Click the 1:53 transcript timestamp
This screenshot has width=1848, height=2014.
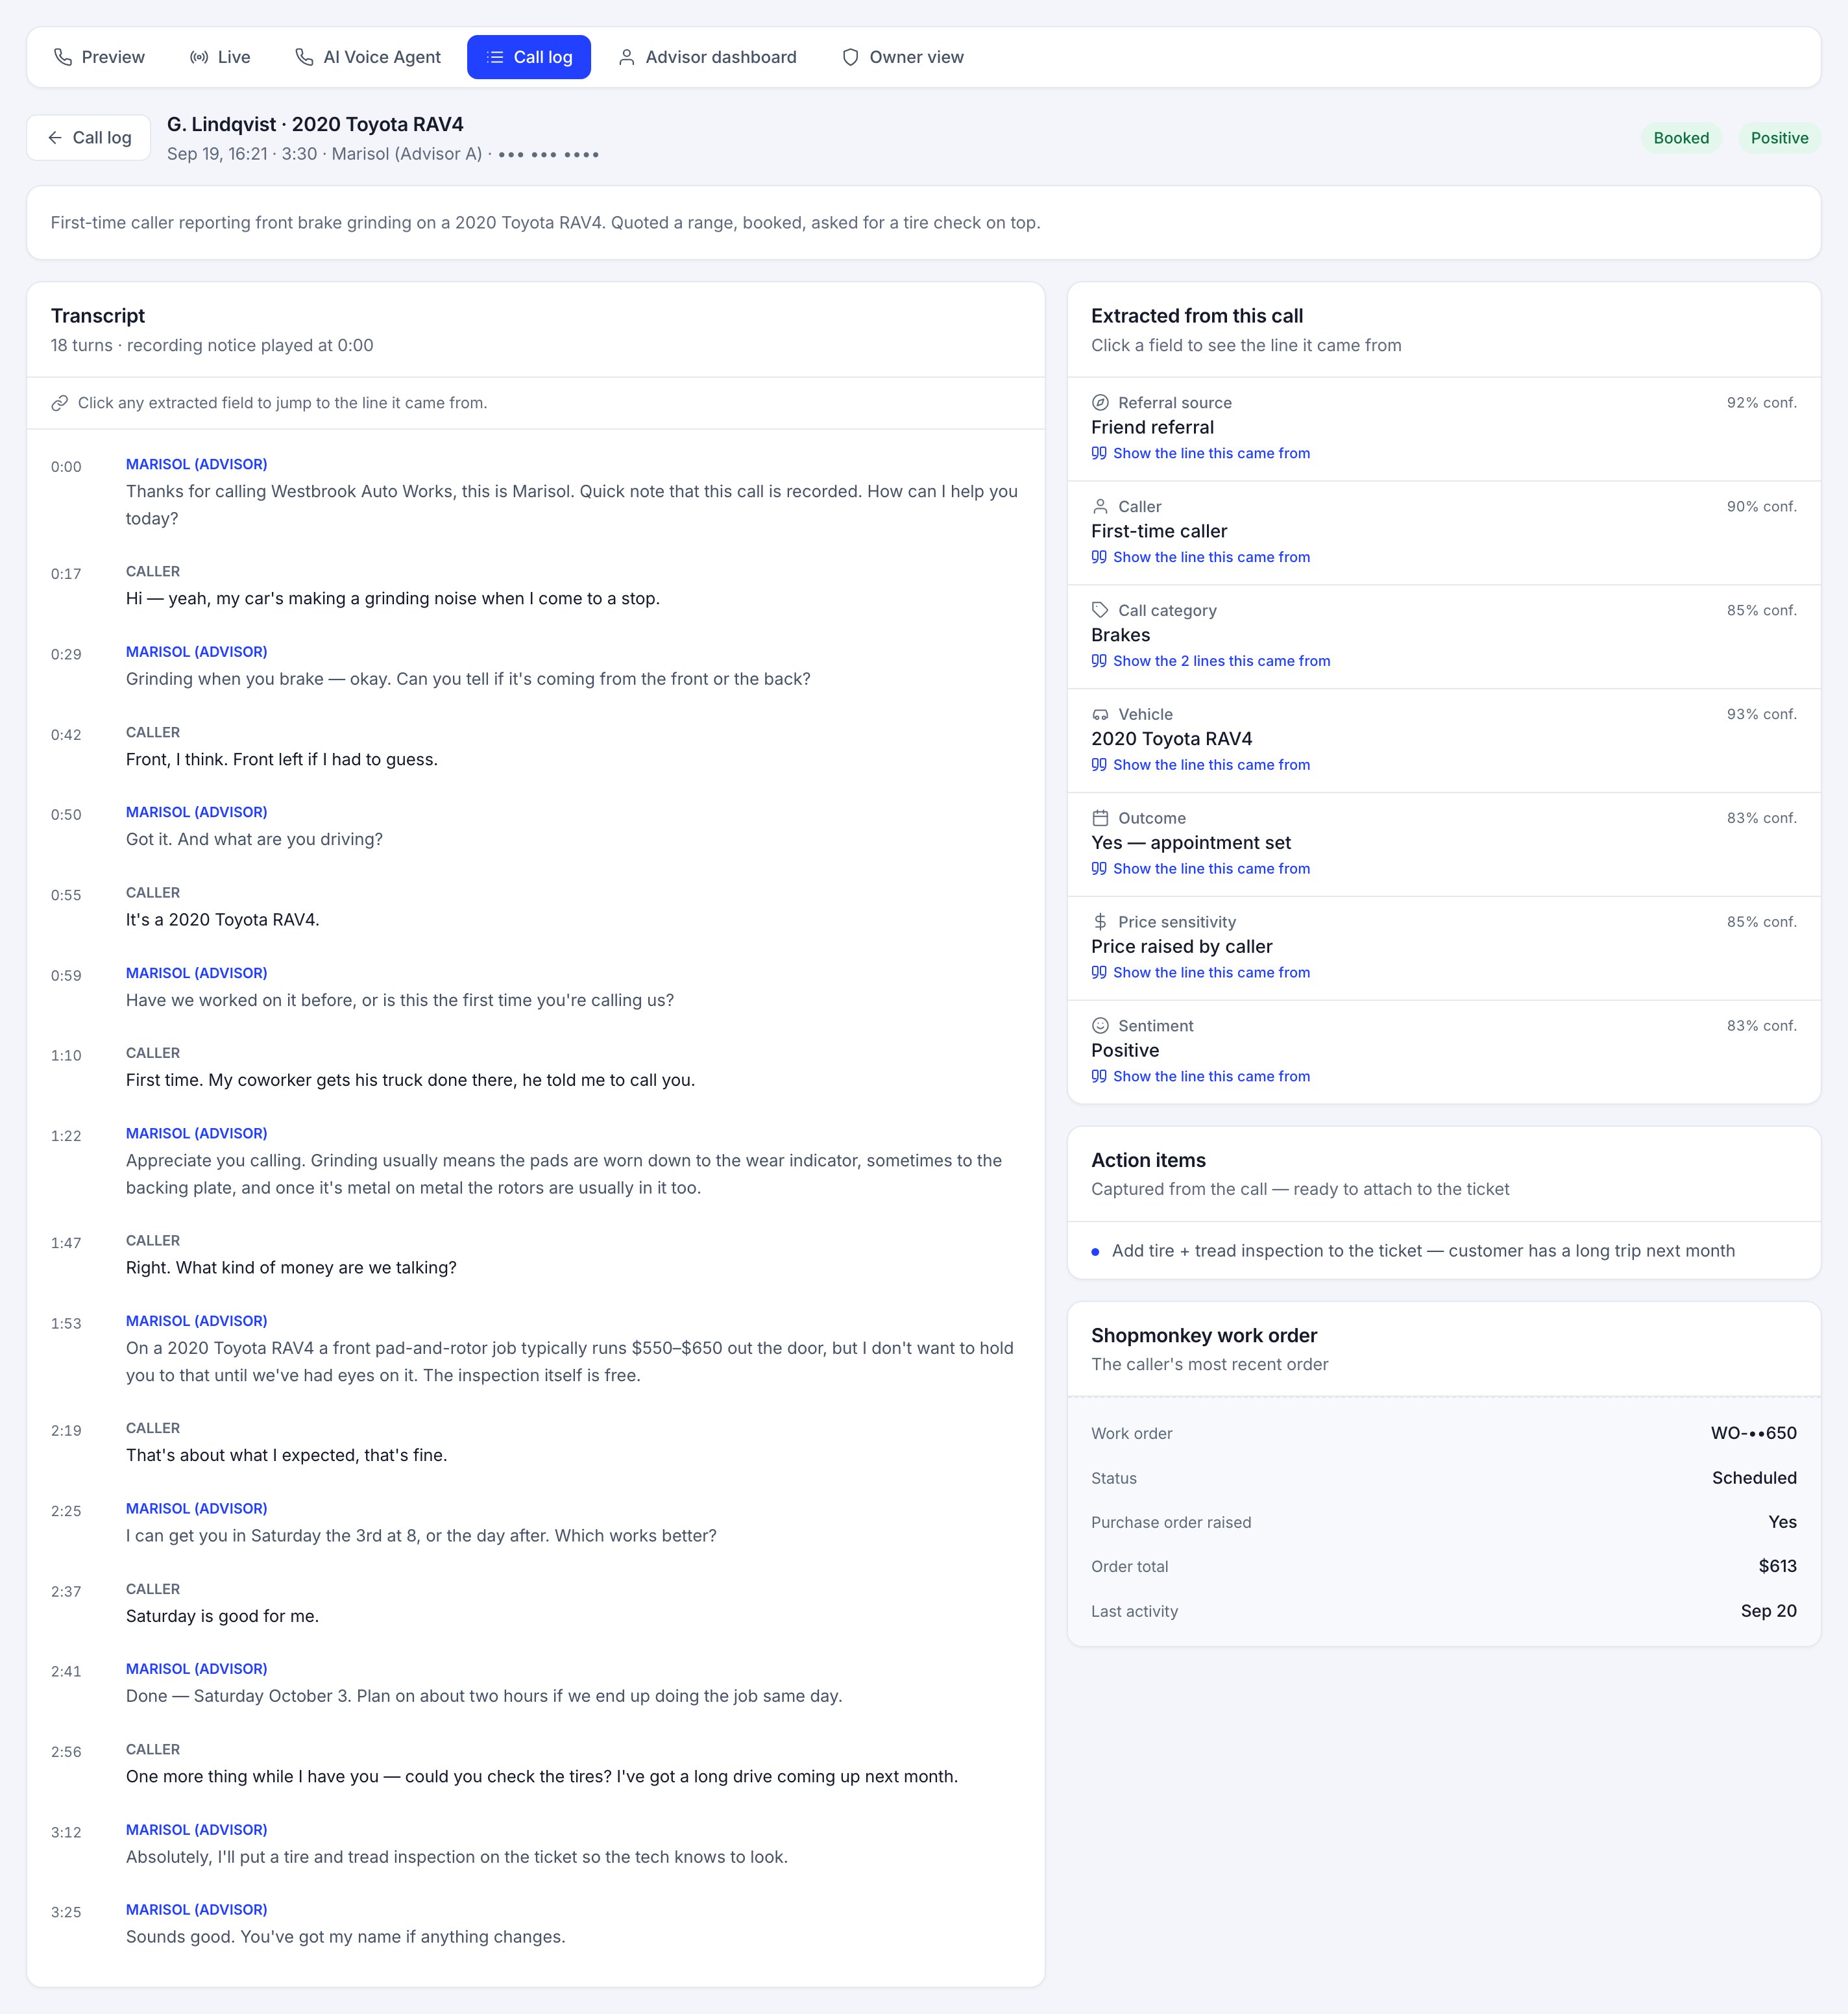(66, 1324)
